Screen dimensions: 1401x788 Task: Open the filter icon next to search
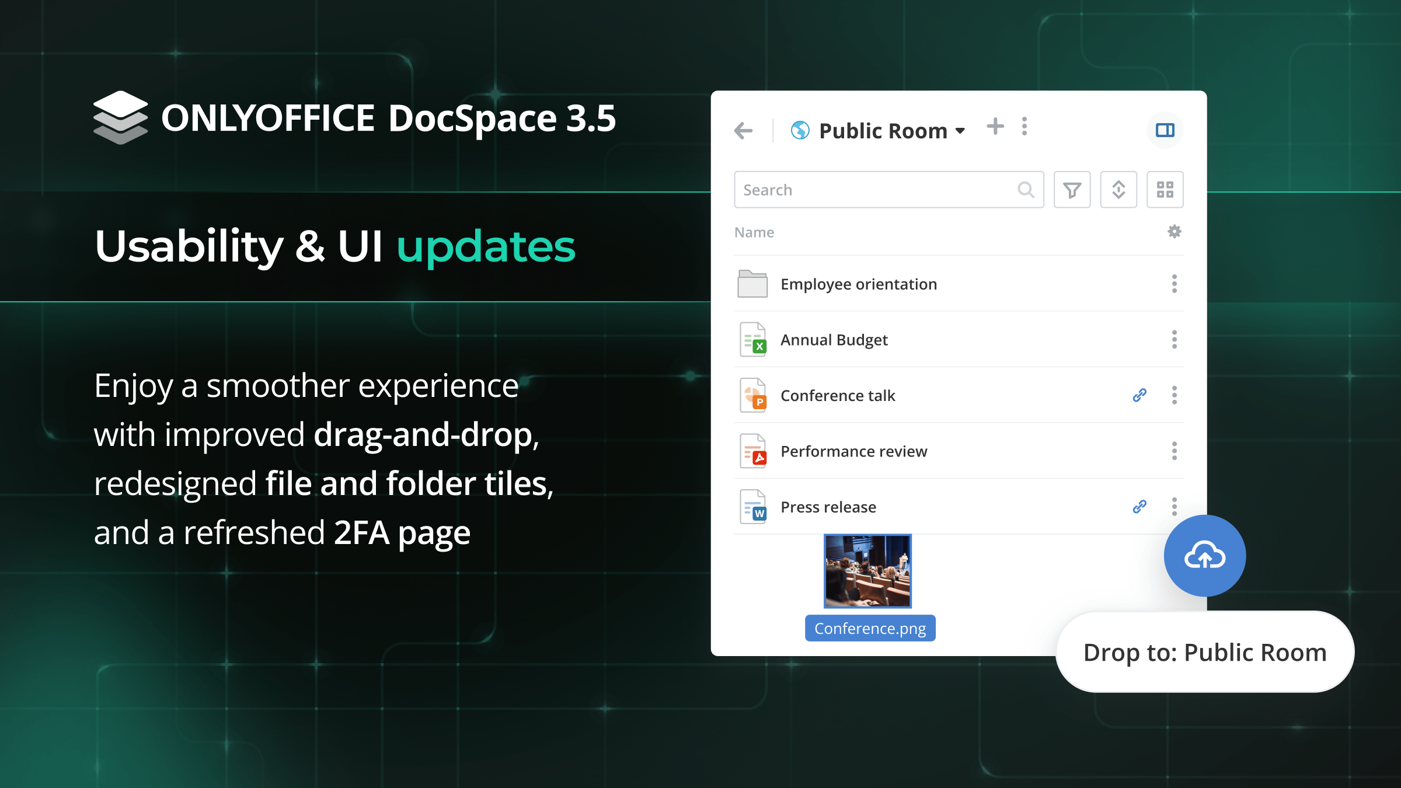click(1072, 190)
